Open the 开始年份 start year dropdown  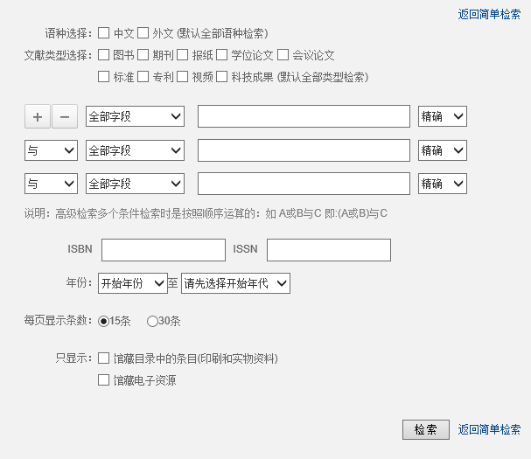(x=132, y=283)
